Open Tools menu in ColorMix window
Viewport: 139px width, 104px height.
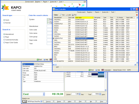pyautogui.click(x=113, y=12)
